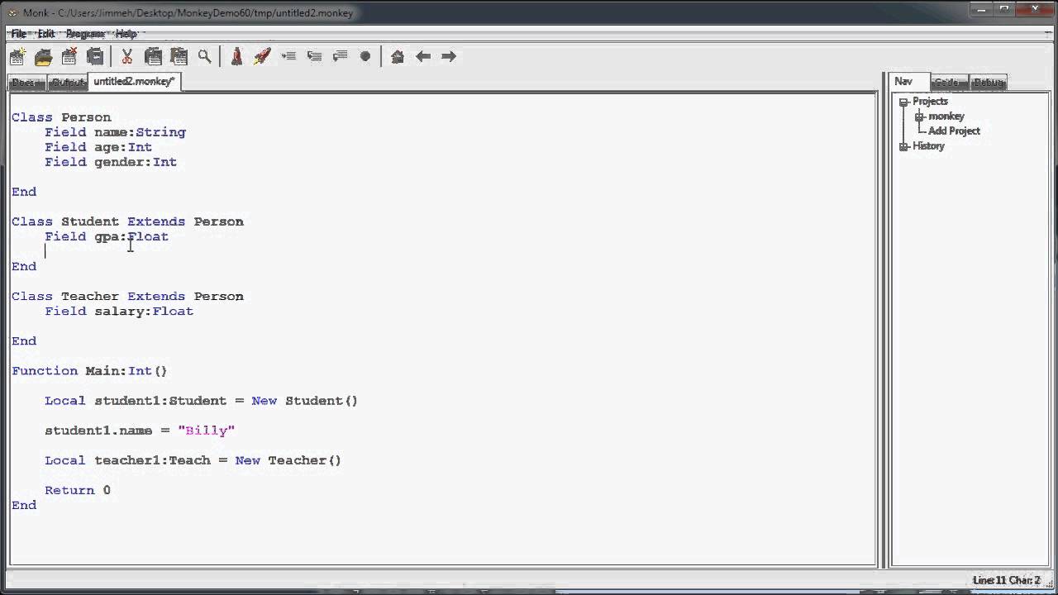This screenshot has height=595, width=1058.
Task: Cut selection with the scissors icon
Action: pos(127,56)
